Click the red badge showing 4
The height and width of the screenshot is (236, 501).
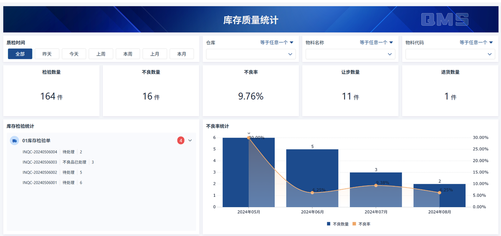pos(181,141)
